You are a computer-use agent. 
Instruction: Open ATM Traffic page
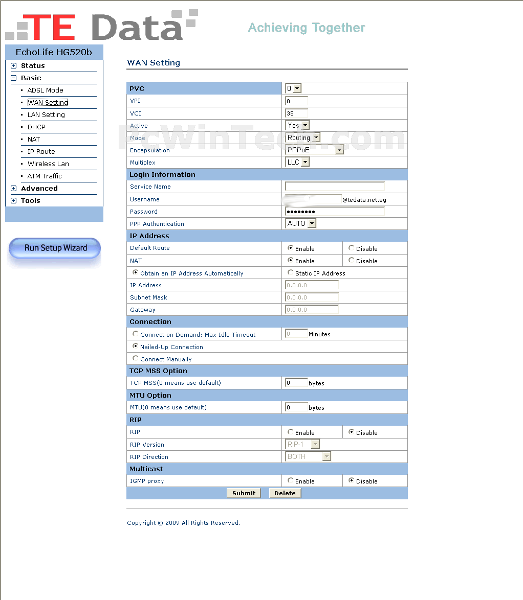tap(45, 176)
